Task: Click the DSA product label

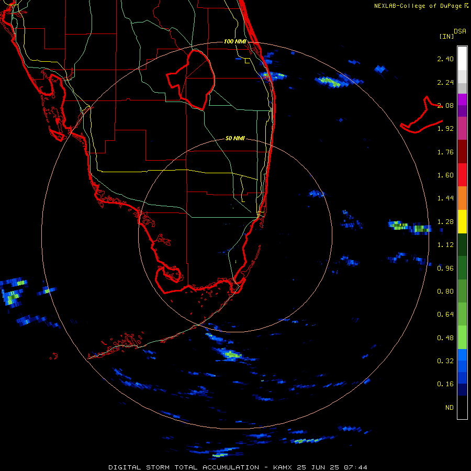Action: [460, 31]
